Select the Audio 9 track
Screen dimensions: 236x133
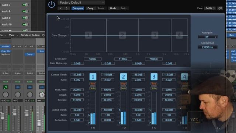pos(6,18)
